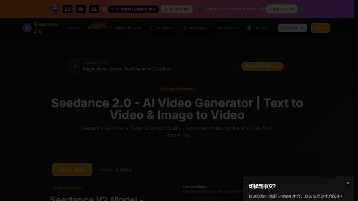Click the TRENDING NOW label
358x201 pixels.
96,63
